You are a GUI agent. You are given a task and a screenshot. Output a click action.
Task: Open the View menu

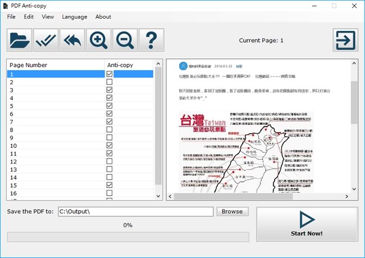(48, 17)
